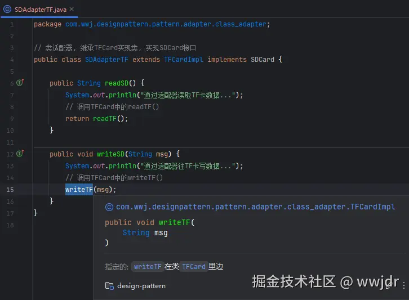This screenshot has width=409, height=300.
Task: Open the popup's more options menu
Action: click(403, 285)
